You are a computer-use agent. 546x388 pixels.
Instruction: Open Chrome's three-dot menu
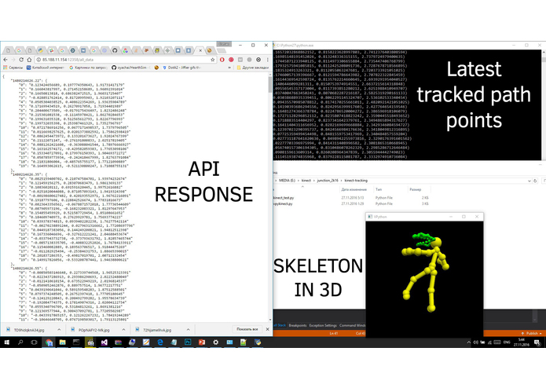coord(267,60)
